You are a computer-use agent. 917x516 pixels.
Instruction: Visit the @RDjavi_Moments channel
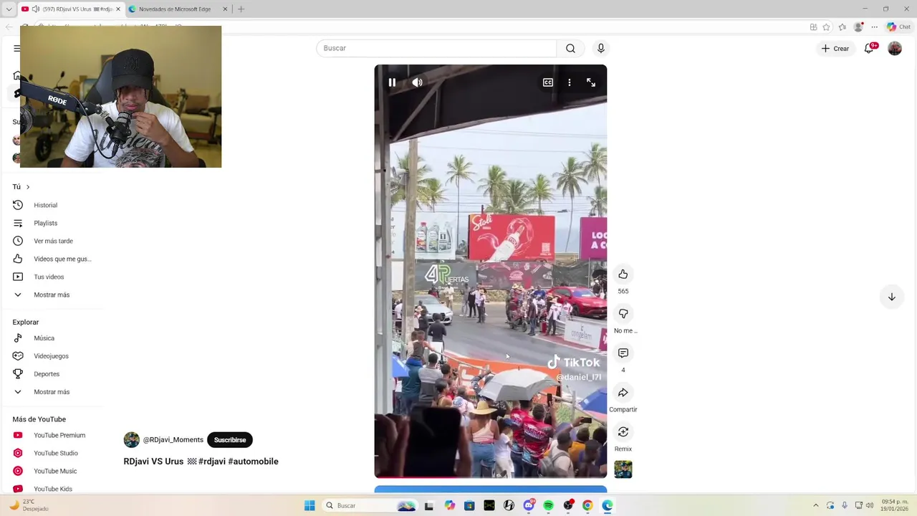point(173,440)
